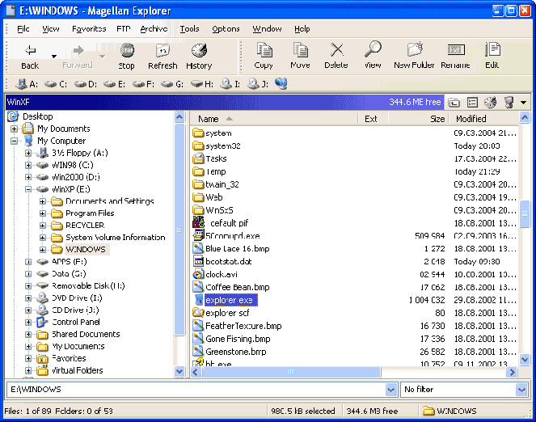Viewport: 536px width, 422px height.
Task: Click into the E:\WINDOWS path field
Action: [196, 390]
